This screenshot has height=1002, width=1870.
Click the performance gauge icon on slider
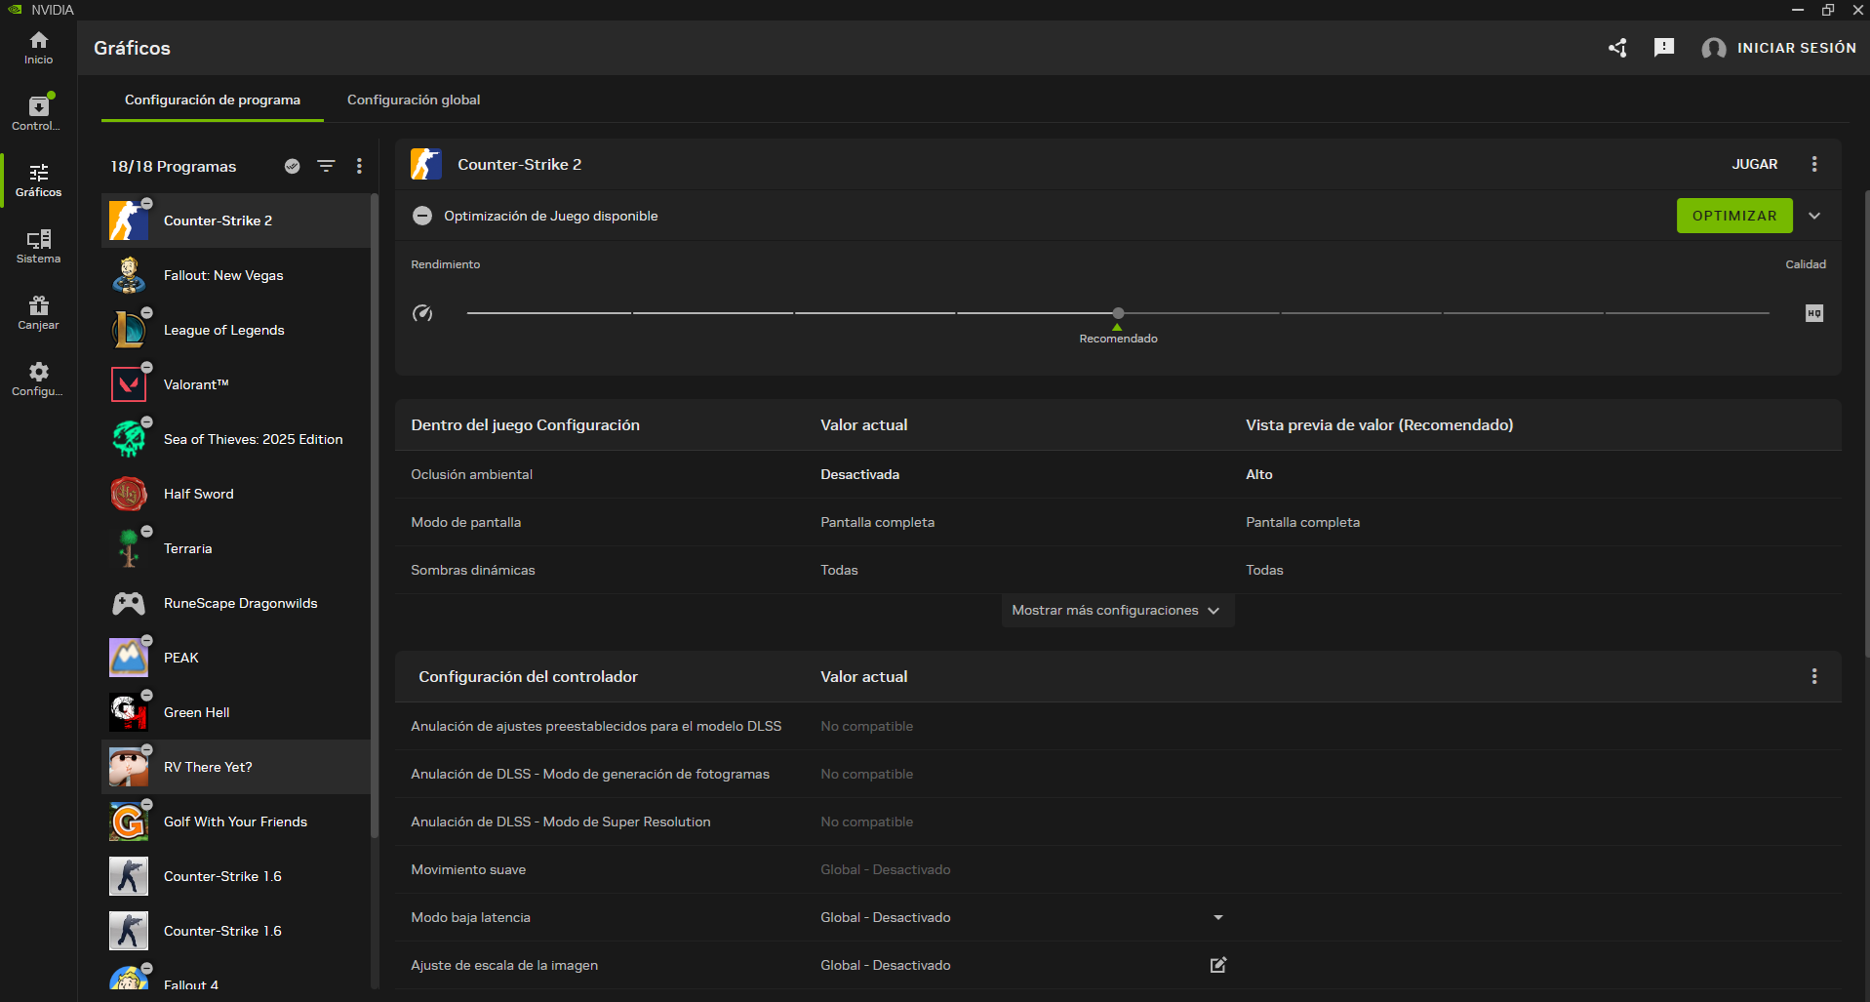click(x=422, y=313)
